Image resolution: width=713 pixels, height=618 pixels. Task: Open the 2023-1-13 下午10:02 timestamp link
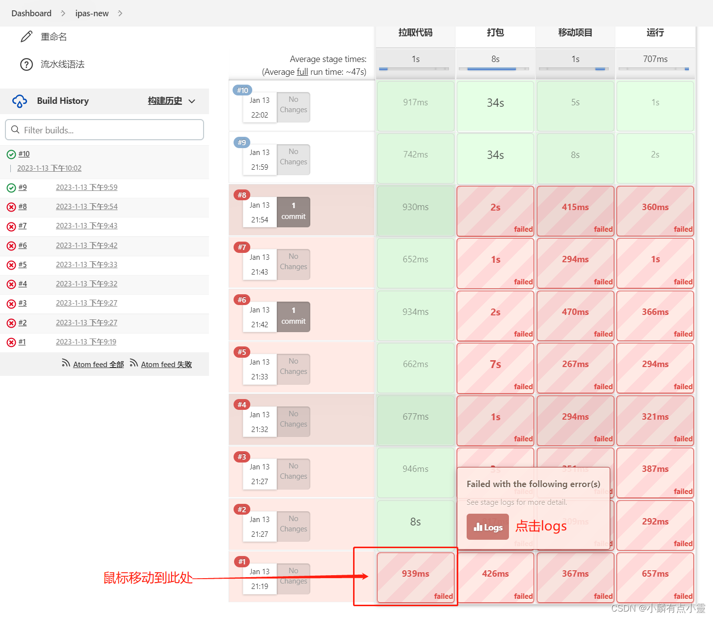(49, 168)
